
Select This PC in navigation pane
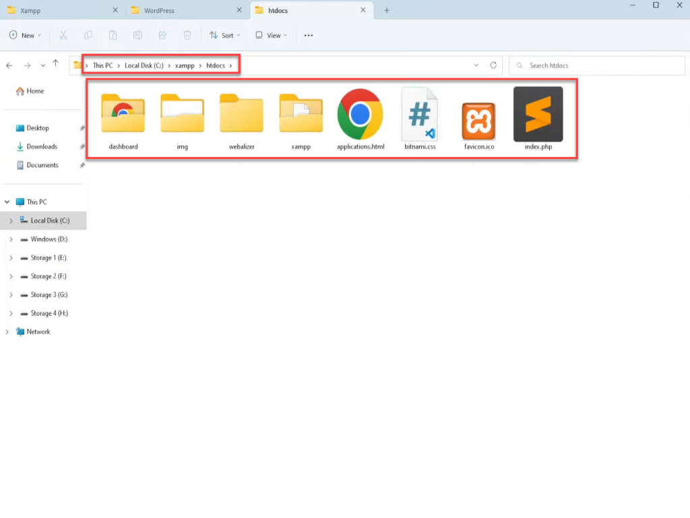pyautogui.click(x=31, y=202)
